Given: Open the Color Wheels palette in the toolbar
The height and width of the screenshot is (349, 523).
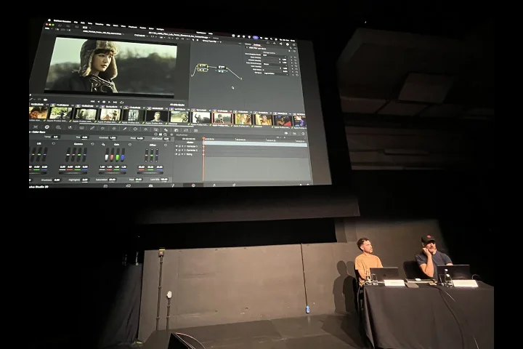Looking at the screenshot, I should point(47,127).
